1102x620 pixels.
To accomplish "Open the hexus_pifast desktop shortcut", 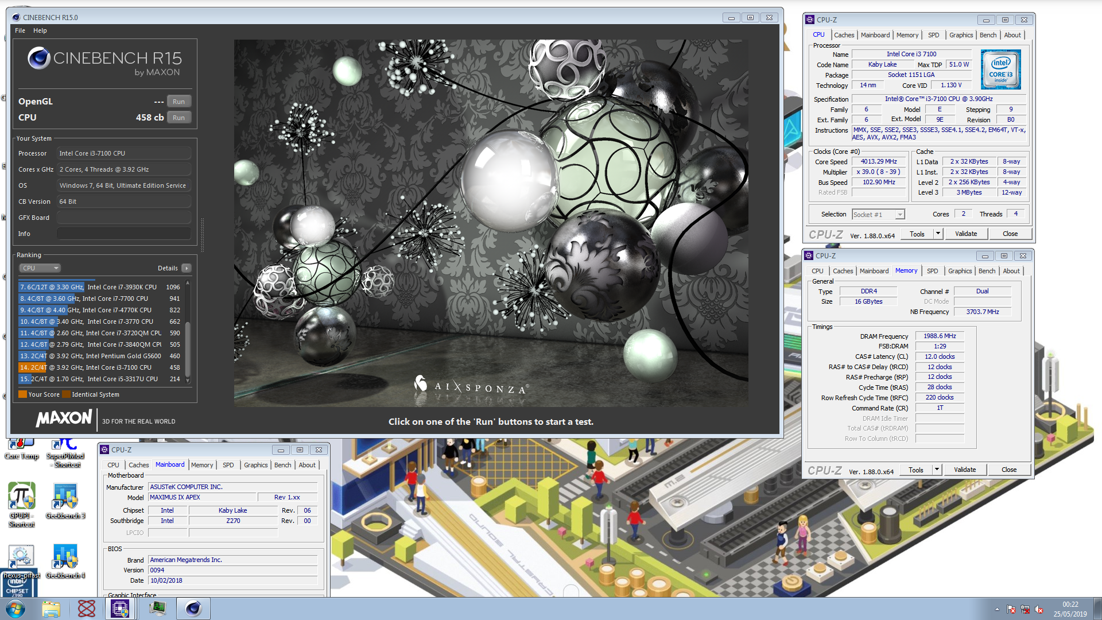I will tap(21, 561).
